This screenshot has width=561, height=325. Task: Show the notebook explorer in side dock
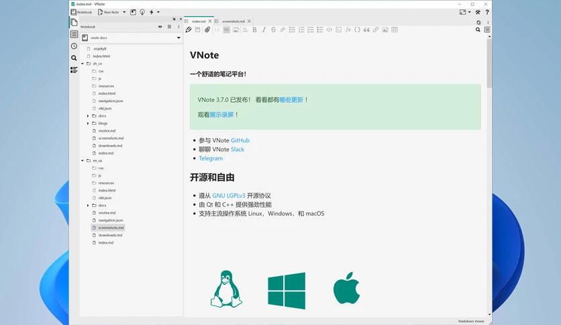pos(74,23)
